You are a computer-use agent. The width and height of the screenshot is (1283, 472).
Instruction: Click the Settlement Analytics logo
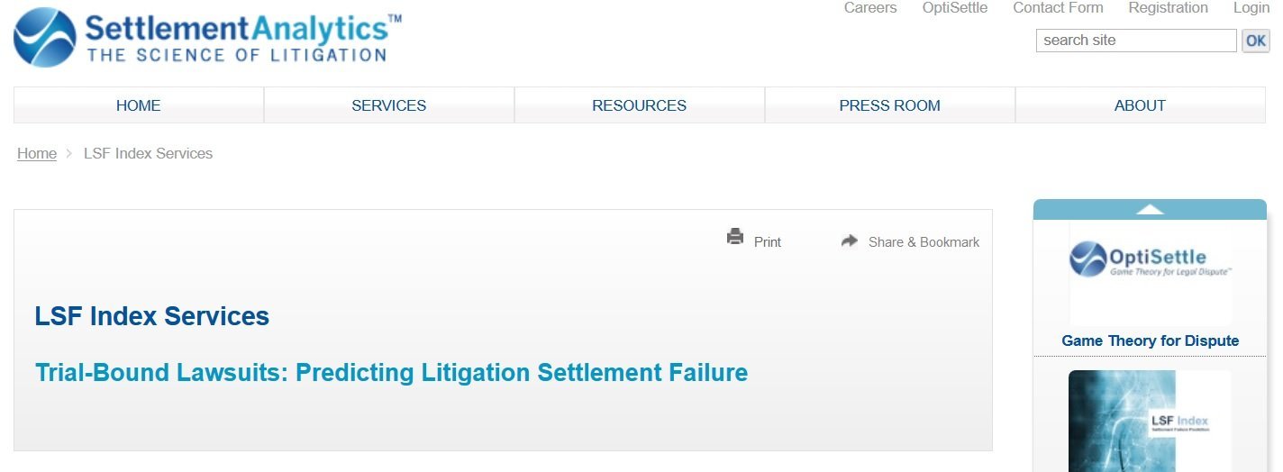[207, 38]
